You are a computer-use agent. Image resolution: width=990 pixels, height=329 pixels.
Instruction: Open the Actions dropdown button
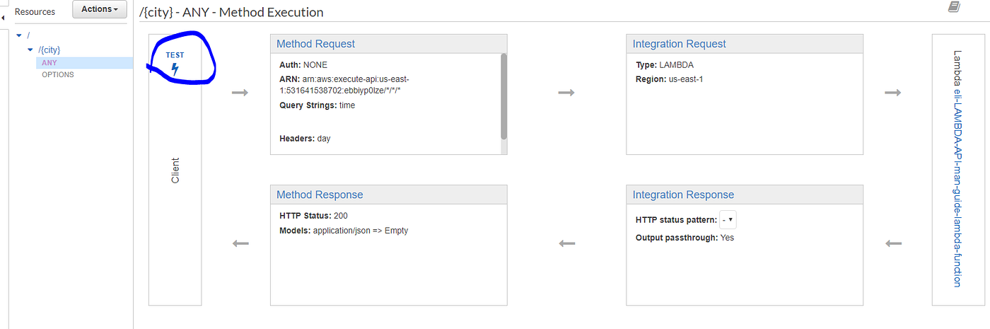tap(100, 9)
